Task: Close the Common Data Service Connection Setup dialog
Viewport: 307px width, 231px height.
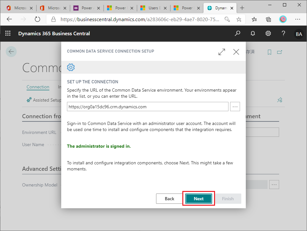Action: (236, 52)
